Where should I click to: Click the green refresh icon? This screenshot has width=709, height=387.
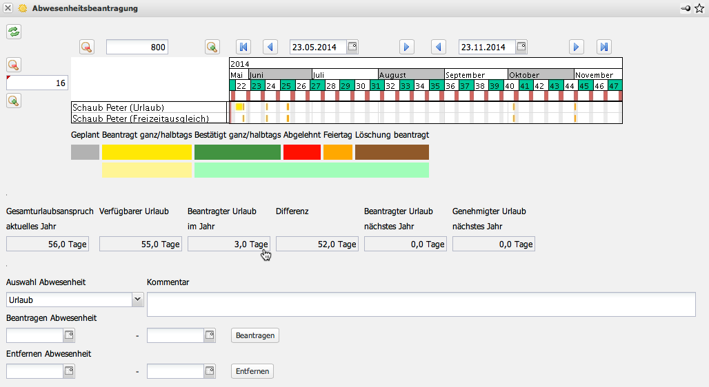tap(14, 31)
